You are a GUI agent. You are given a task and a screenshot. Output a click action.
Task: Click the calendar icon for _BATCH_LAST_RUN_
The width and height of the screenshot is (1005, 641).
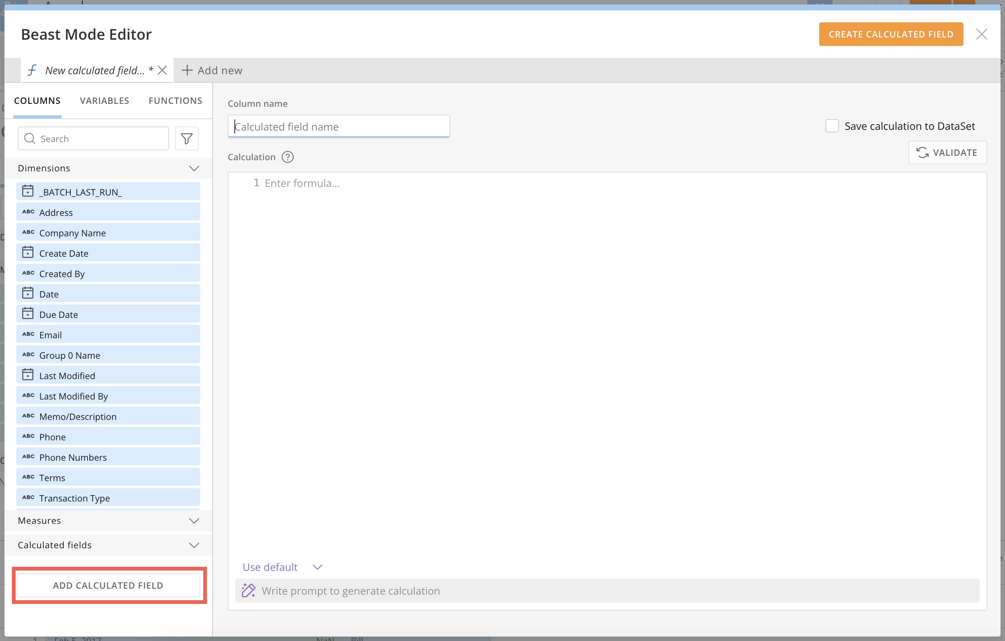(27, 191)
